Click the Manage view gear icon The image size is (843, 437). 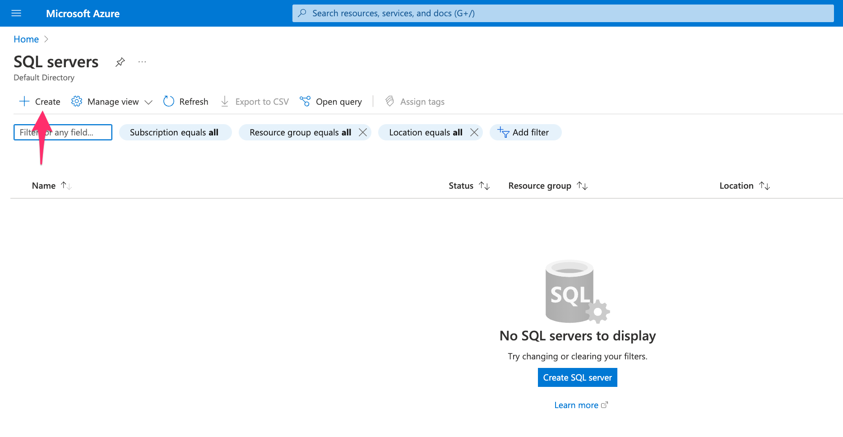[77, 102]
